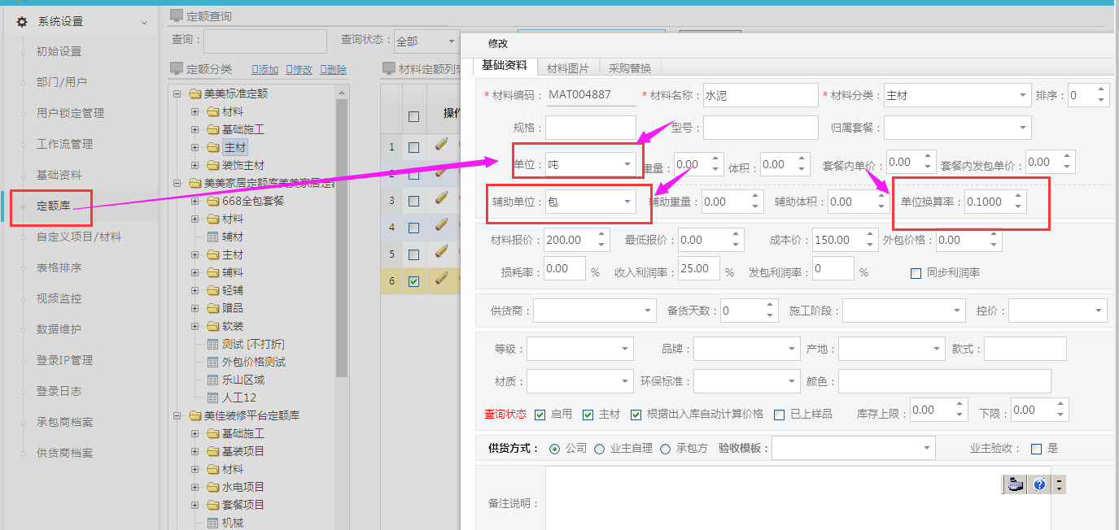Click the 材料名称 field containing 水泥
Screen dimensions: 1119x530
tap(759, 96)
